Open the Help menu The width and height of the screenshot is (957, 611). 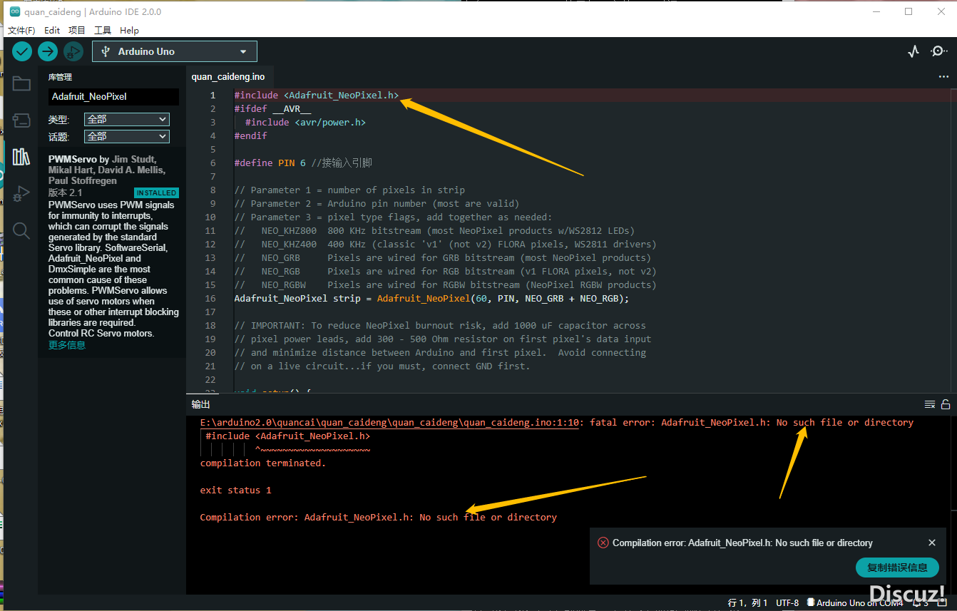point(129,31)
